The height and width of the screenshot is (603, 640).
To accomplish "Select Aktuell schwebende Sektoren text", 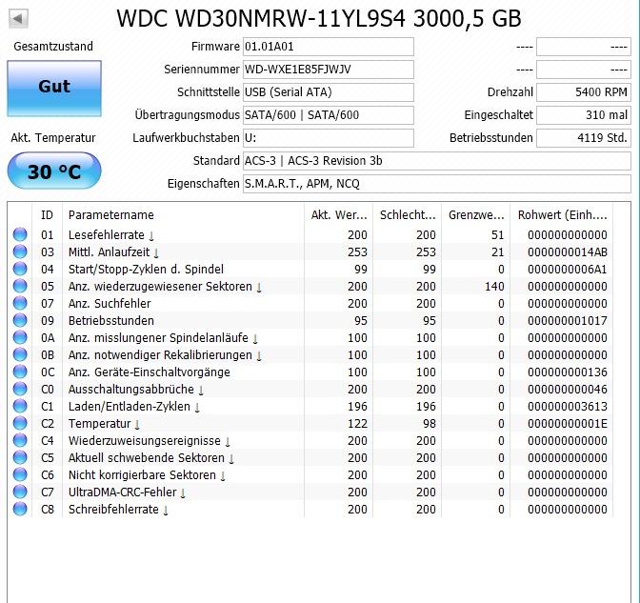I will pos(146,458).
